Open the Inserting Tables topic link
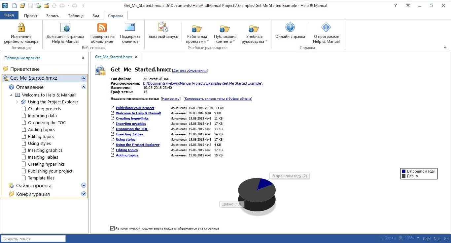 tap(129, 134)
